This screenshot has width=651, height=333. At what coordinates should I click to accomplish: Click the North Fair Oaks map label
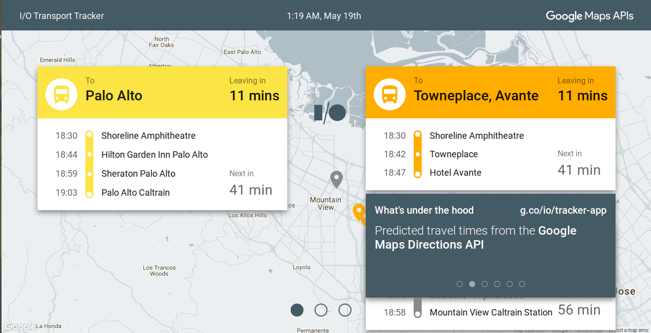[x=161, y=42]
